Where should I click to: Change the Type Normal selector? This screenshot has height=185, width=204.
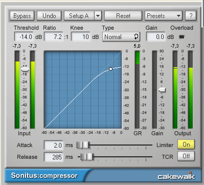click(x=121, y=37)
